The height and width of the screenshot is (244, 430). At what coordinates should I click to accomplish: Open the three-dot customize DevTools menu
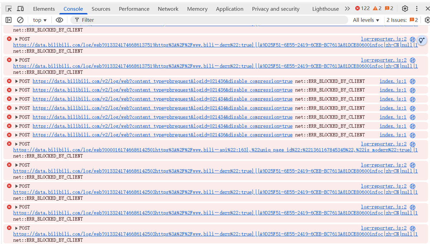coord(417,9)
